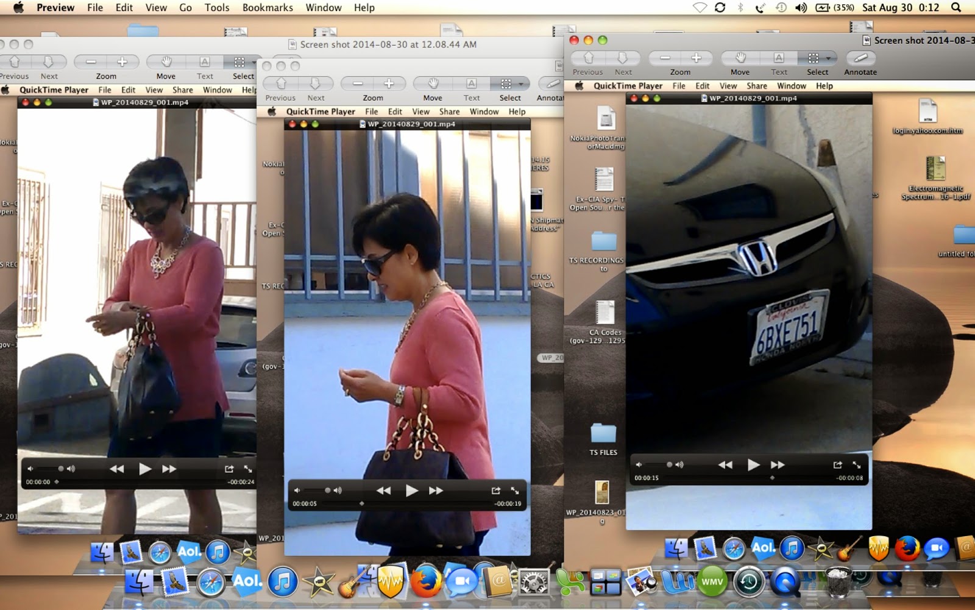Click fast-forward button in middle window's video image
This screenshot has height=610, width=975.
point(436,491)
